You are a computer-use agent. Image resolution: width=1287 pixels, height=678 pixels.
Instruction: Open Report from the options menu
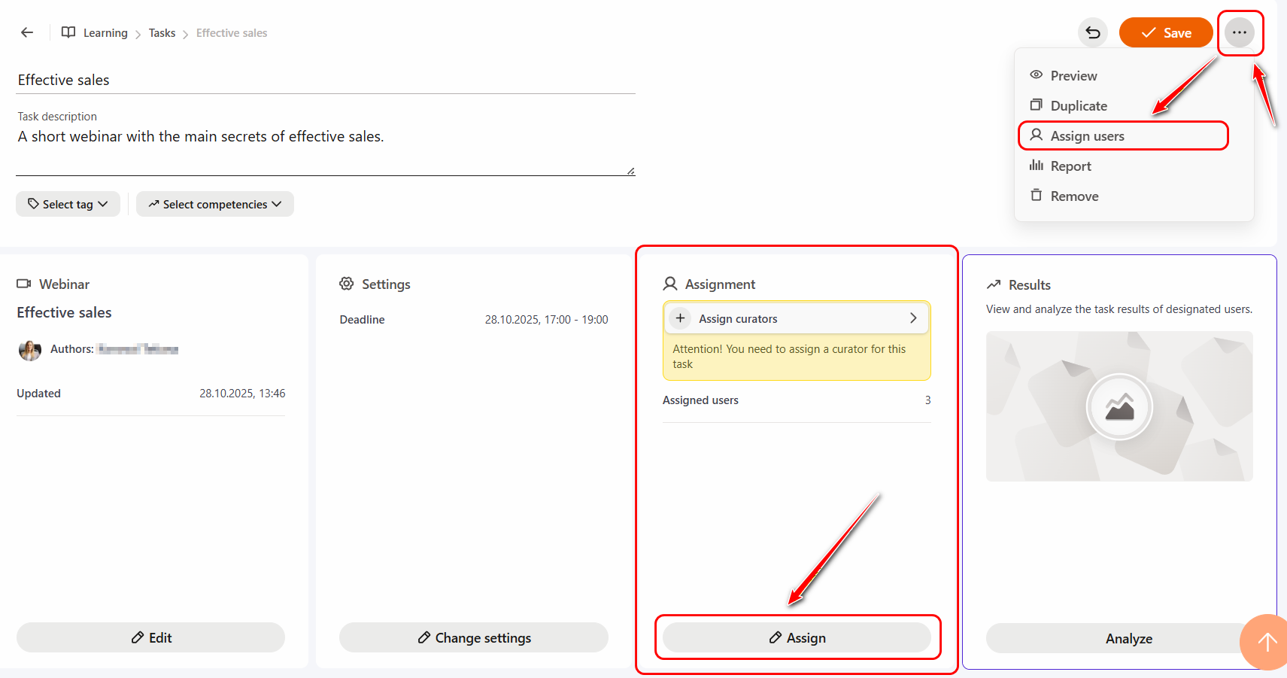coord(1070,166)
